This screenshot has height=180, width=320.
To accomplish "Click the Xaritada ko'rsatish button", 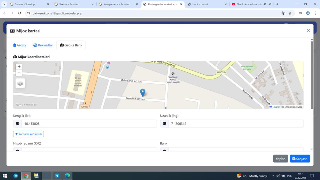I will (x=28, y=134).
